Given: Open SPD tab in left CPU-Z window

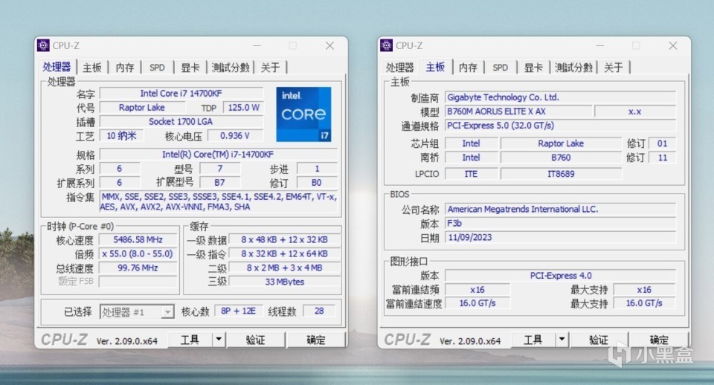Looking at the screenshot, I should [x=157, y=68].
